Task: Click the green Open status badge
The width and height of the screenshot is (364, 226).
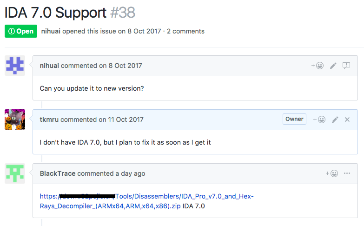Action: (x=21, y=31)
